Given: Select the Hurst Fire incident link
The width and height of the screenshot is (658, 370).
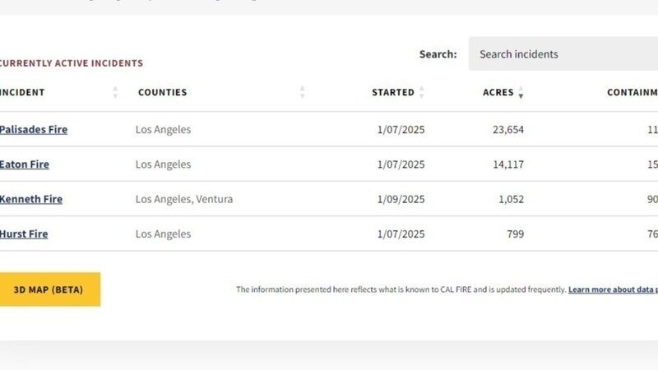Looking at the screenshot, I should tap(24, 234).
